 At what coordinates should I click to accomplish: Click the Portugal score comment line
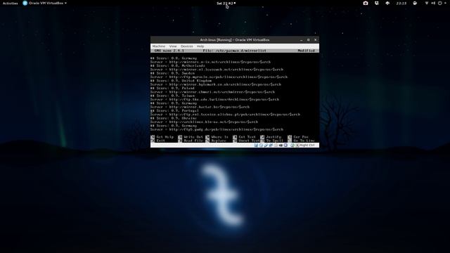pos(174,110)
